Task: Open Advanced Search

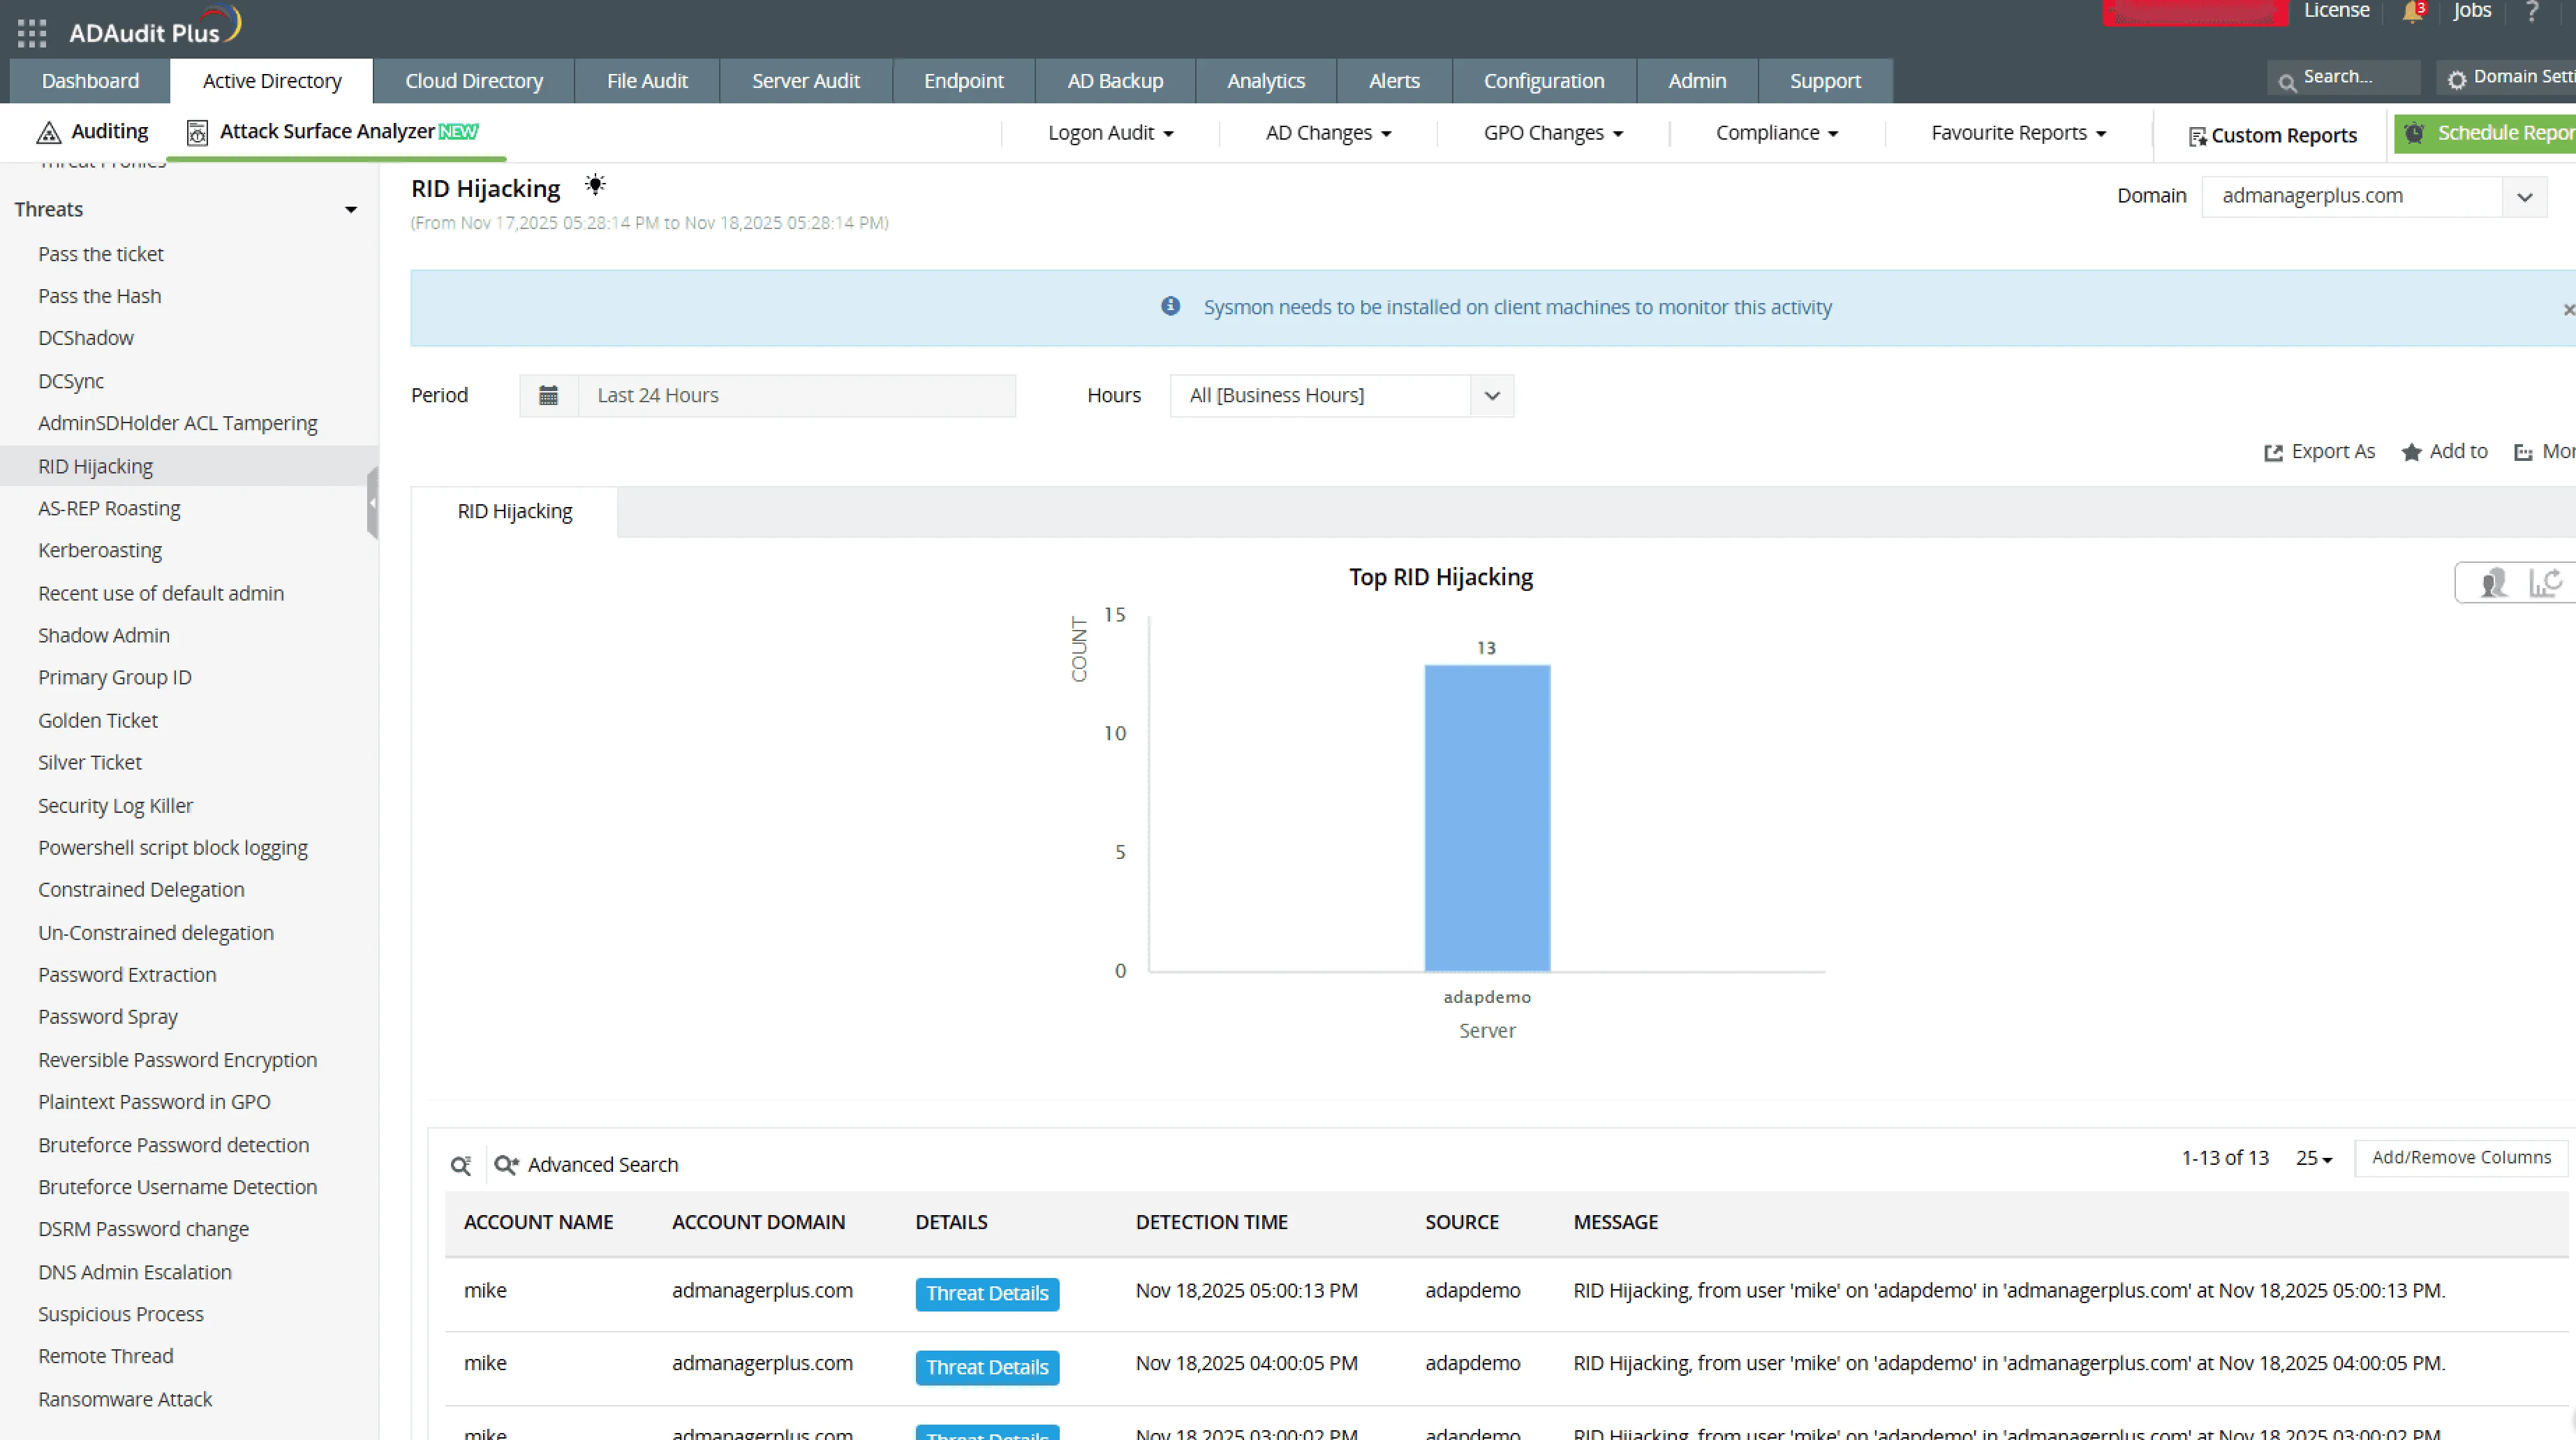Action: pos(586,1165)
